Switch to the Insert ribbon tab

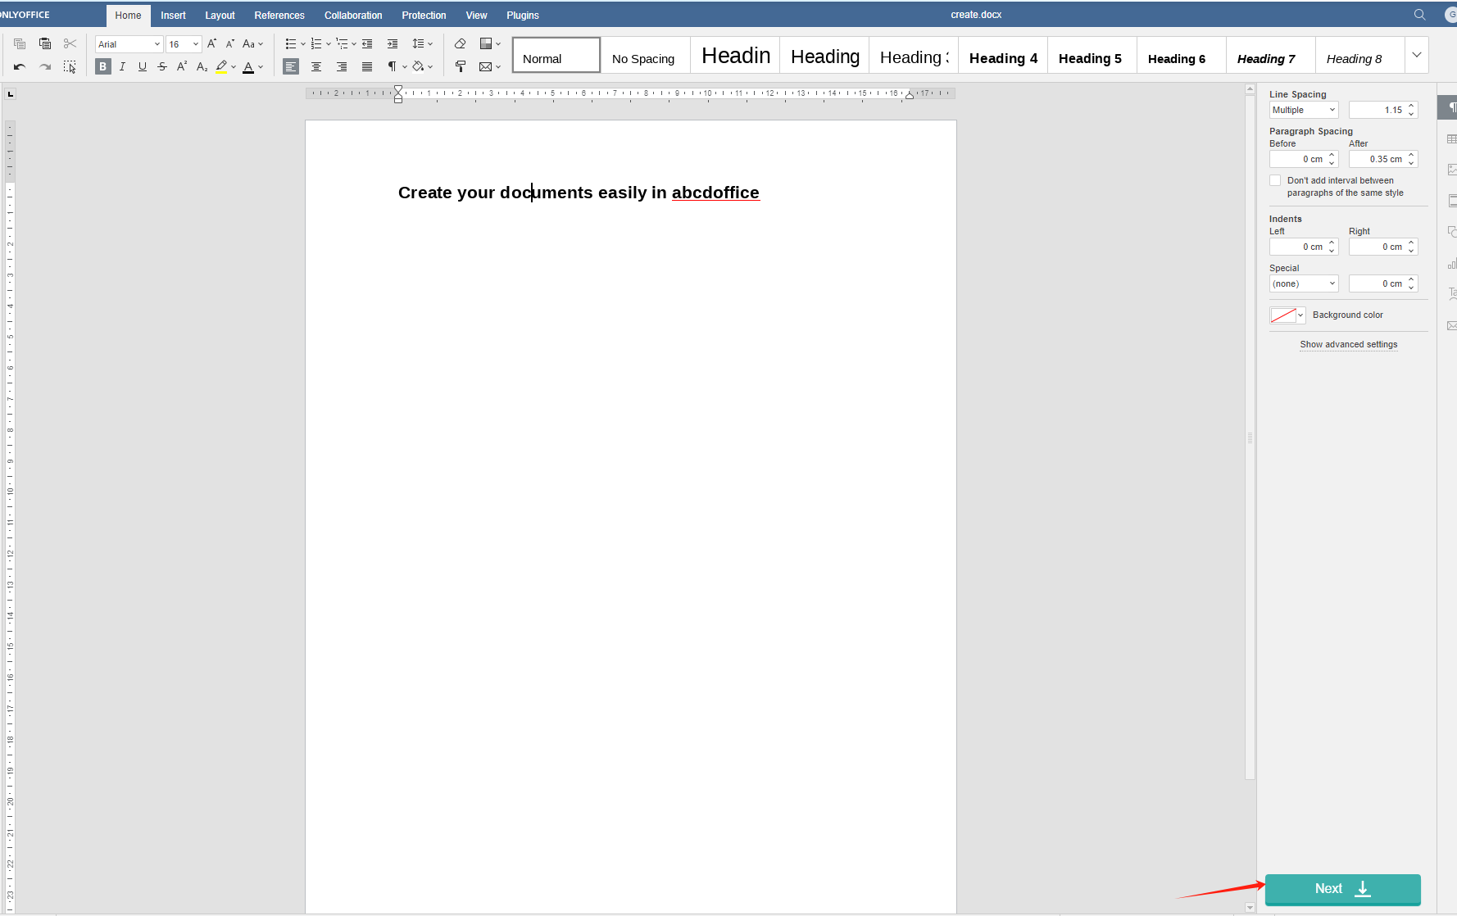point(173,15)
